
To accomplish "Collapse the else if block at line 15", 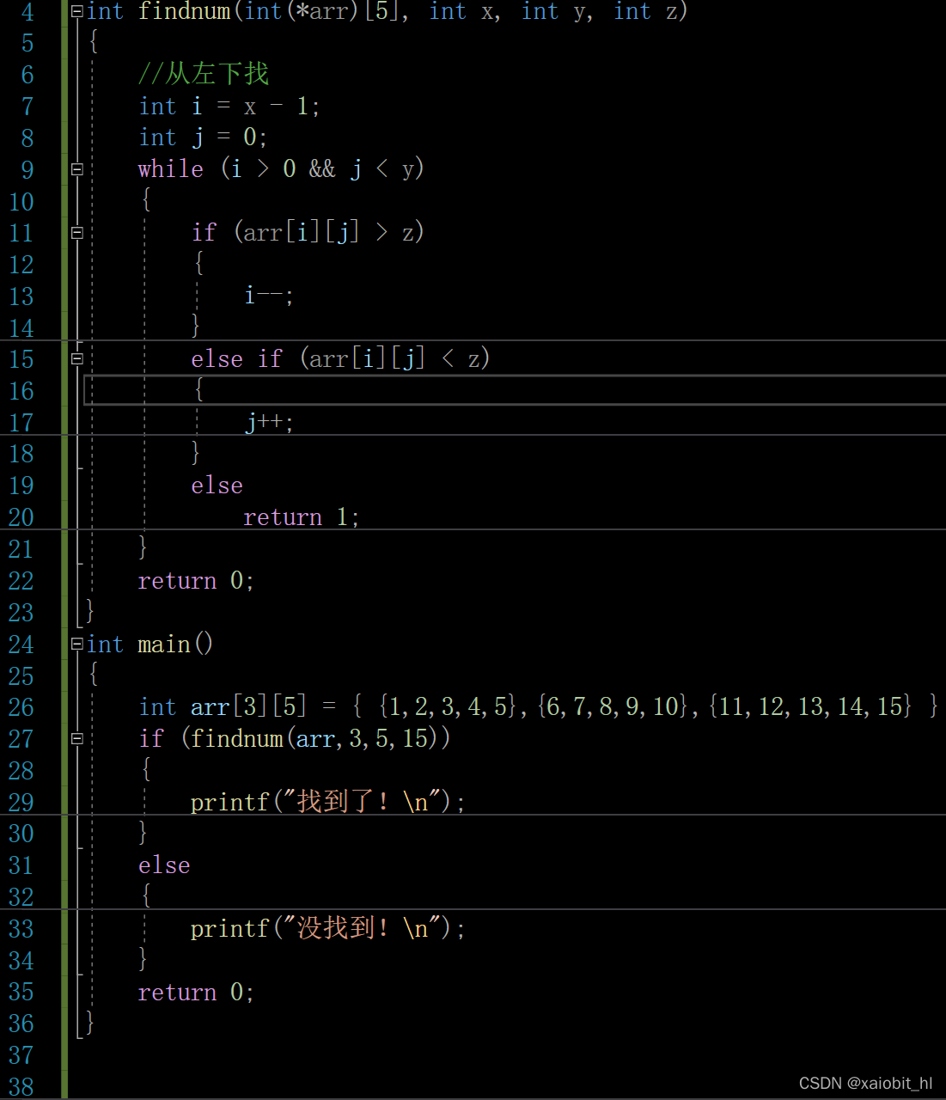I will [x=77, y=358].
